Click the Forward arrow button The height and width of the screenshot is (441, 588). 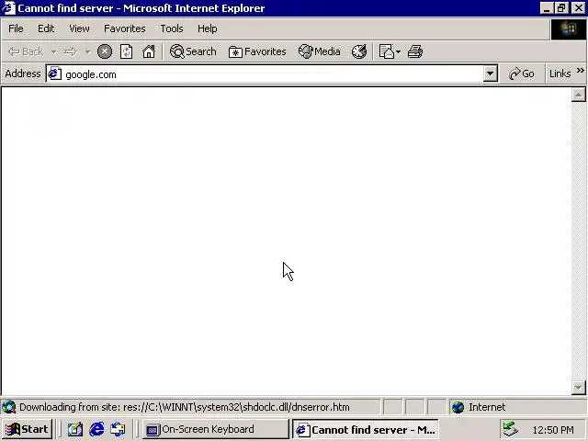pyautogui.click(x=70, y=51)
